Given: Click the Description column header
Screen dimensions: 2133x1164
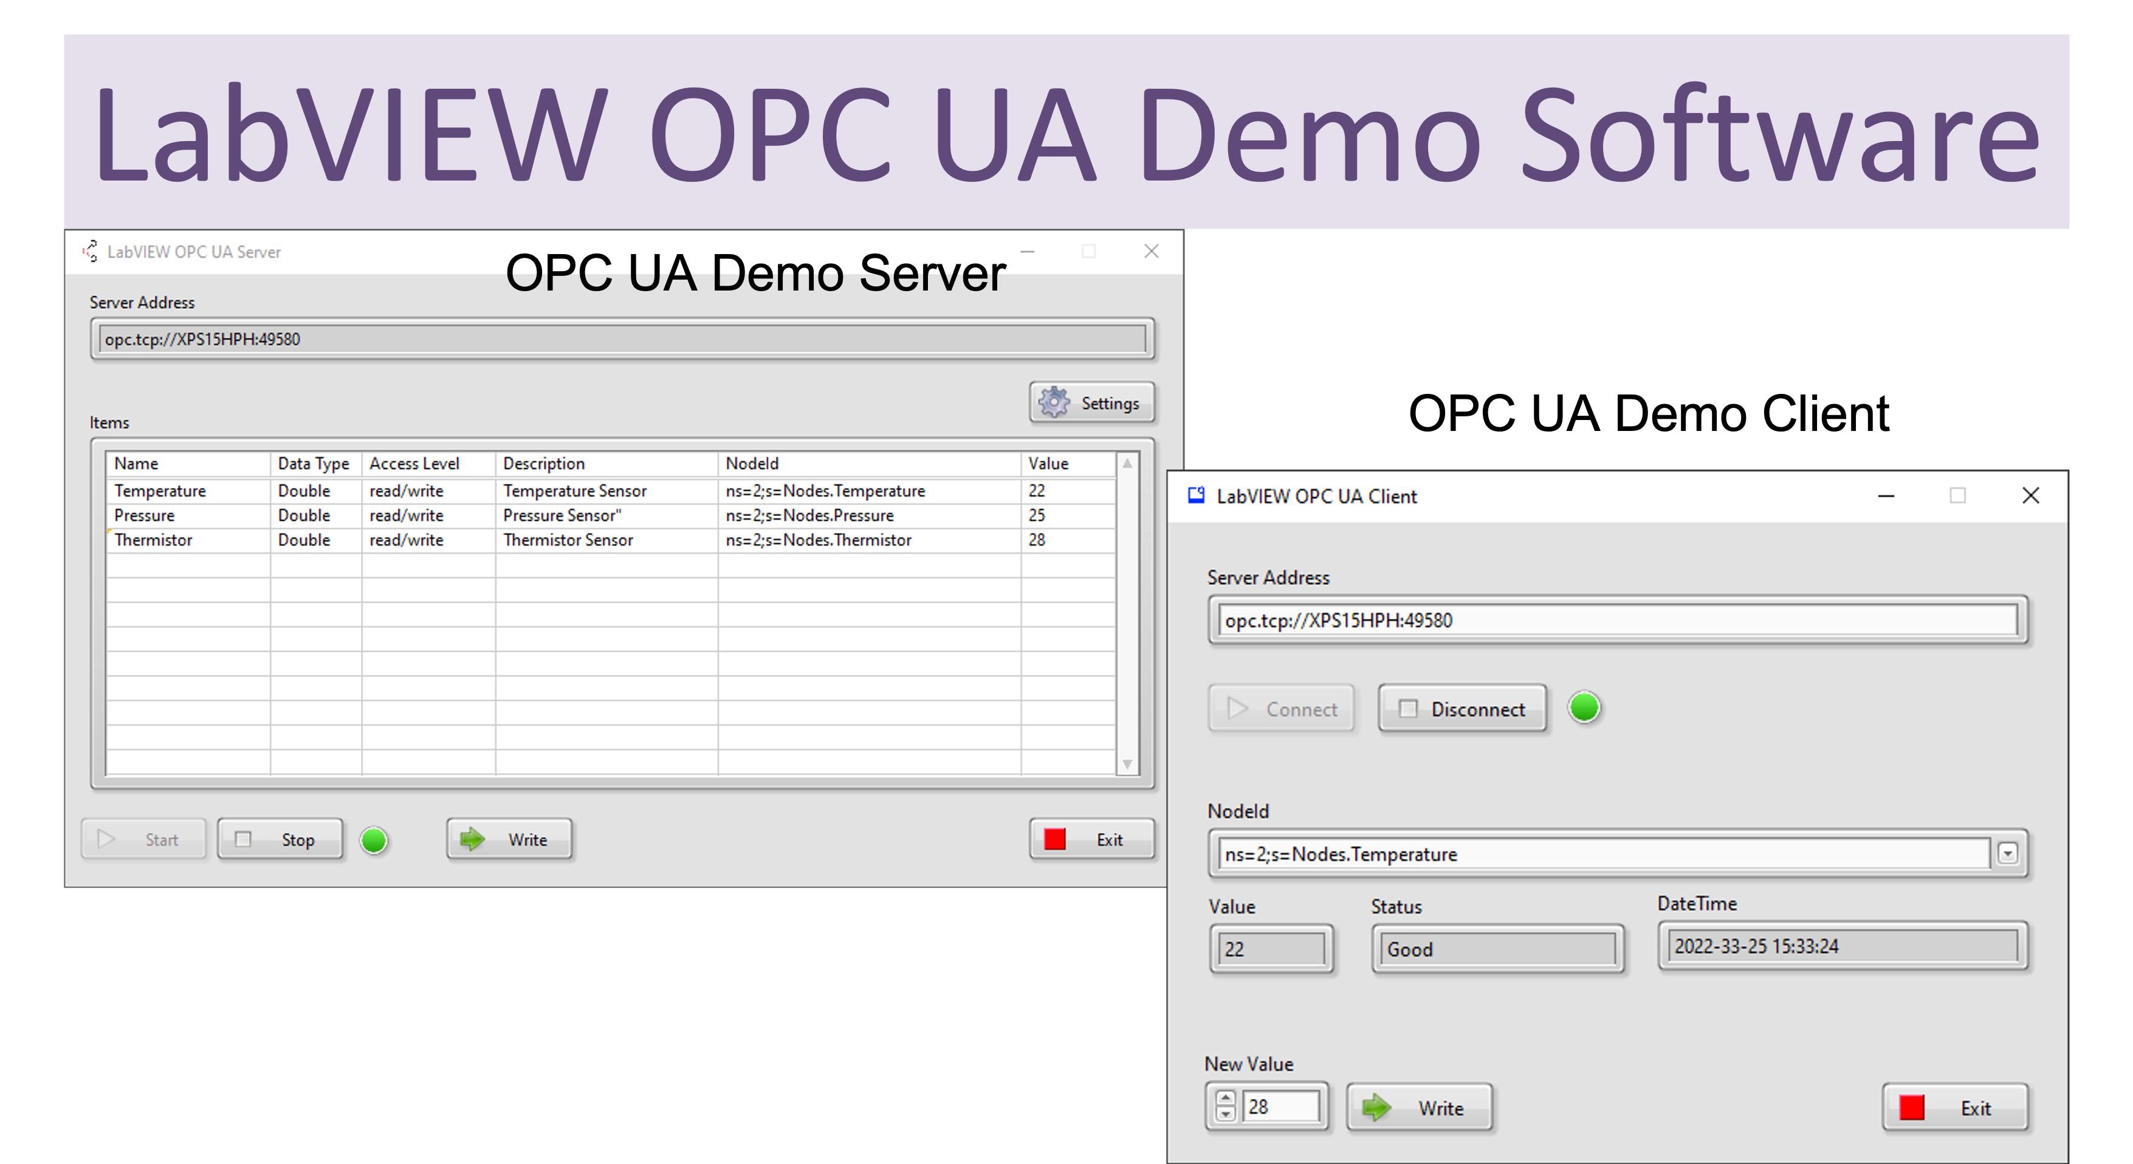Looking at the screenshot, I should tap(607, 463).
